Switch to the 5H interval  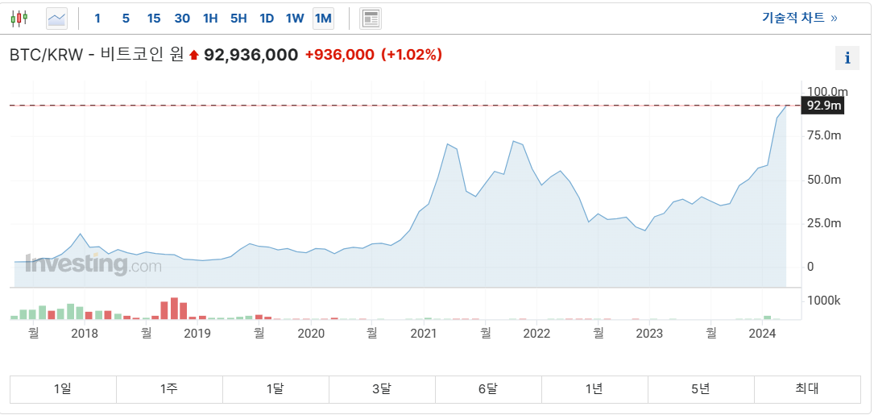(238, 19)
